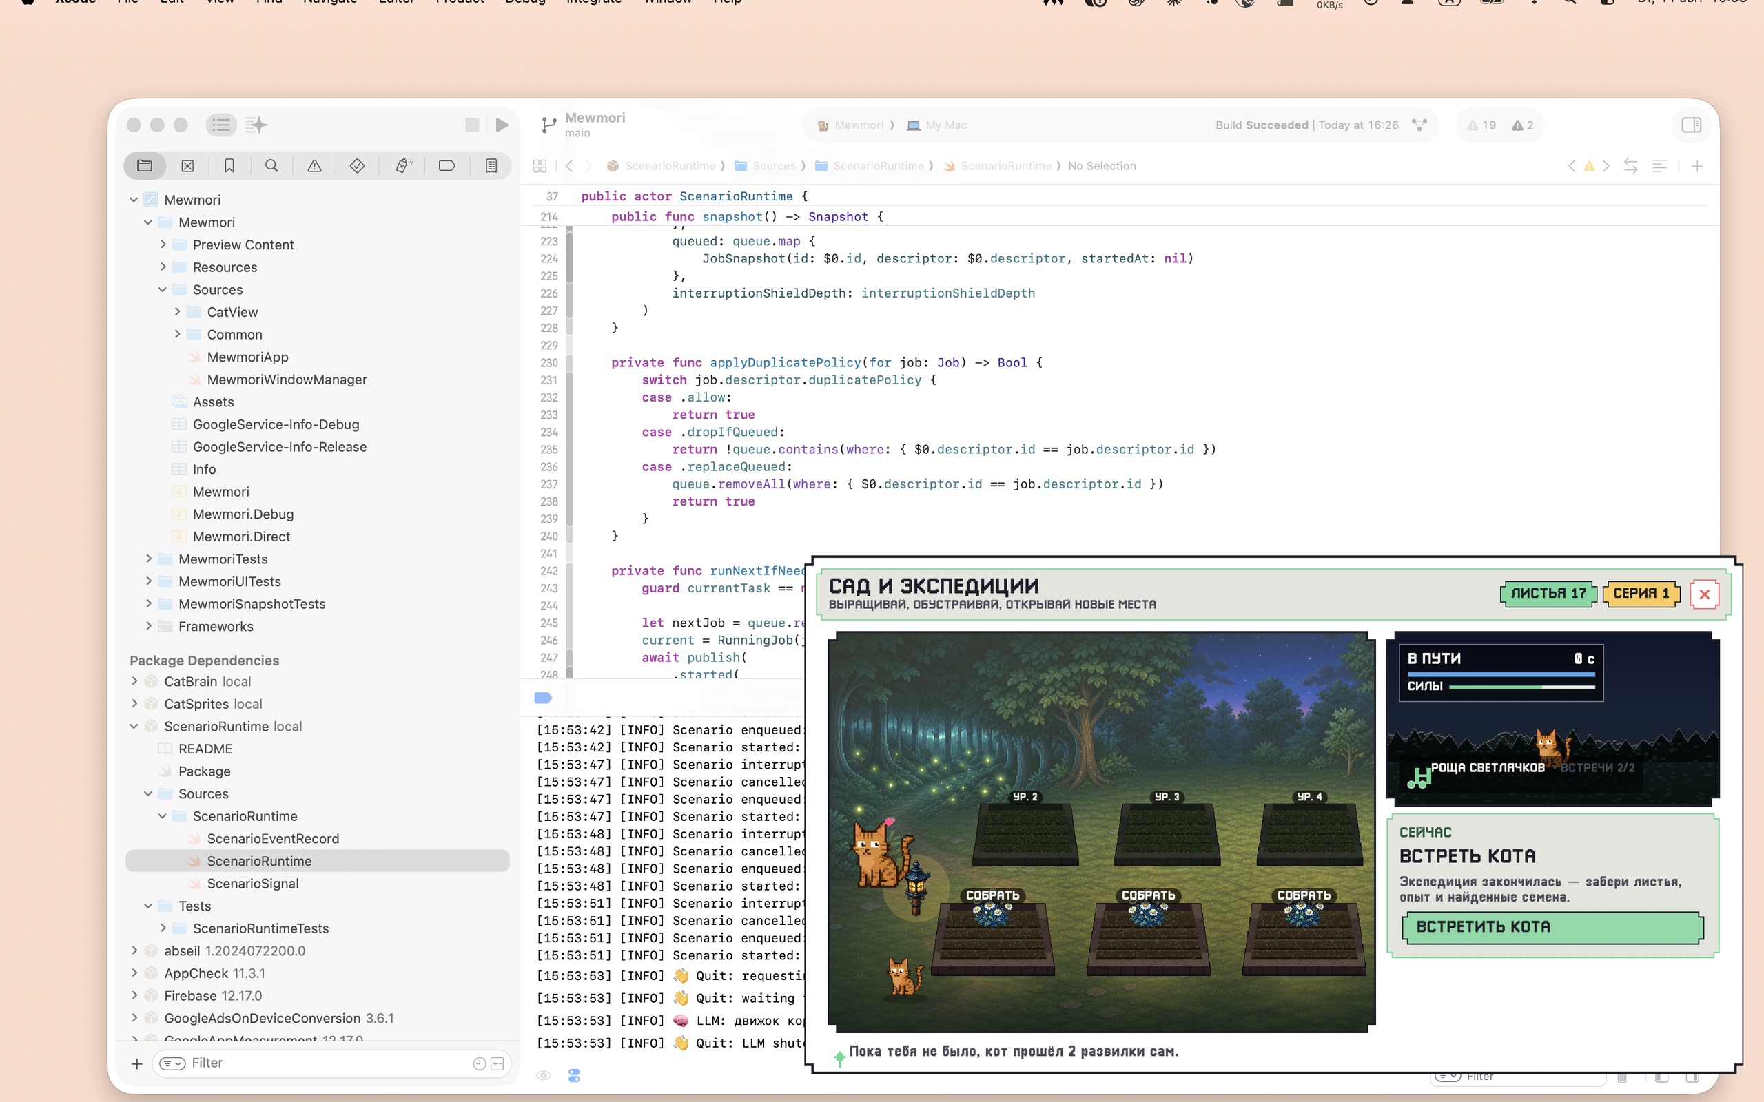Viewport: 1764px width, 1102px height.
Task: Open the MewmoriWindowManager file
Action: [x=287, y=380]
